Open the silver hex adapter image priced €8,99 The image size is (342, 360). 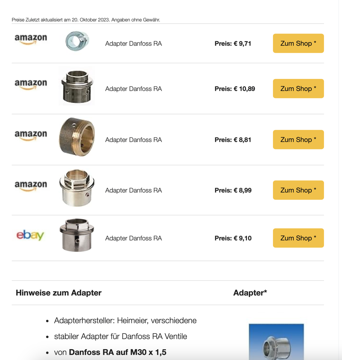click(x=77, y=188)
